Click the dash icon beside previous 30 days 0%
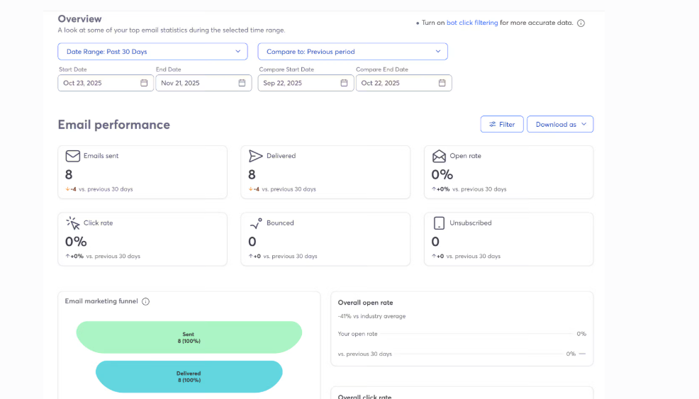The width and height of the screenshot is (699, 399). (582, 354)
